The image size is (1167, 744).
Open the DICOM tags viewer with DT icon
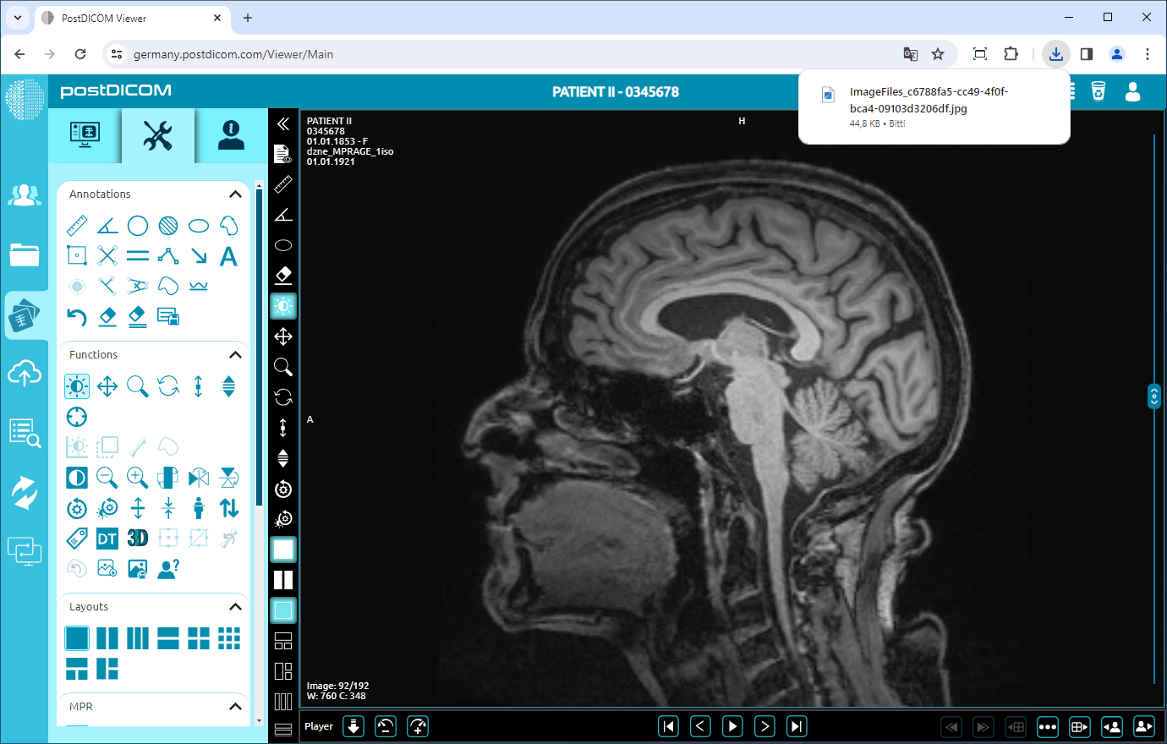pos(107,538)
